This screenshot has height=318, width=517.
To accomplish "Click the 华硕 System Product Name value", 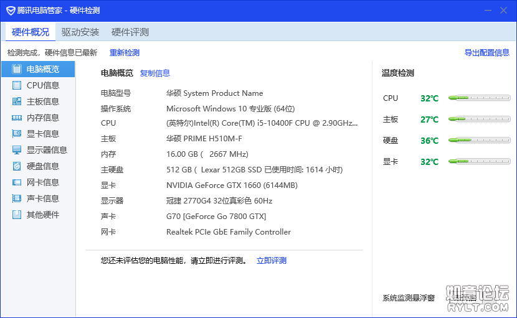I will pyautogui.click(x=215, y=93).
